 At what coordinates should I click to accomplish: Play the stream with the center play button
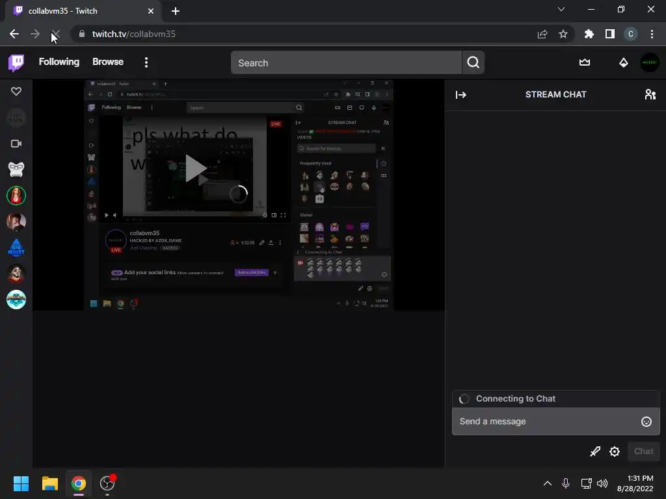click(195, 168)
